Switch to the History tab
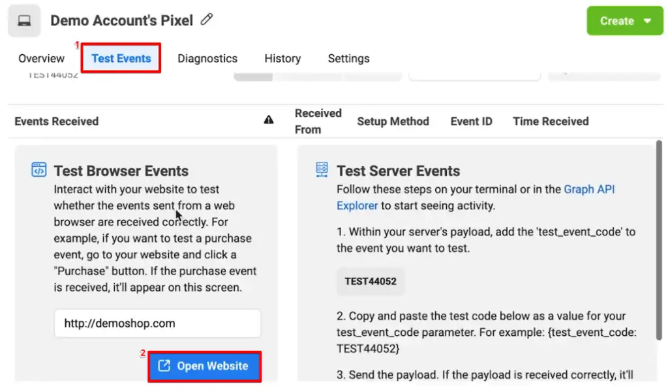 (282, 58)
